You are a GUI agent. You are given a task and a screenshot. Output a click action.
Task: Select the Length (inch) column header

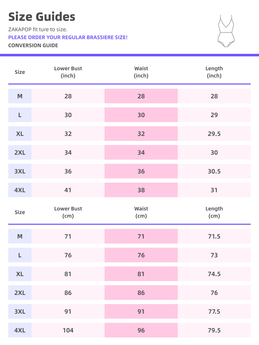(214, 72)
